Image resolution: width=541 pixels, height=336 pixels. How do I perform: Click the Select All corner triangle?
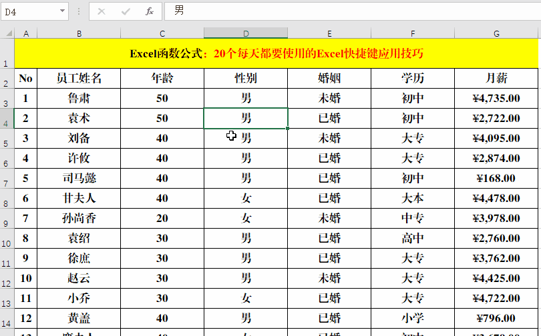(x=7, y=33)
